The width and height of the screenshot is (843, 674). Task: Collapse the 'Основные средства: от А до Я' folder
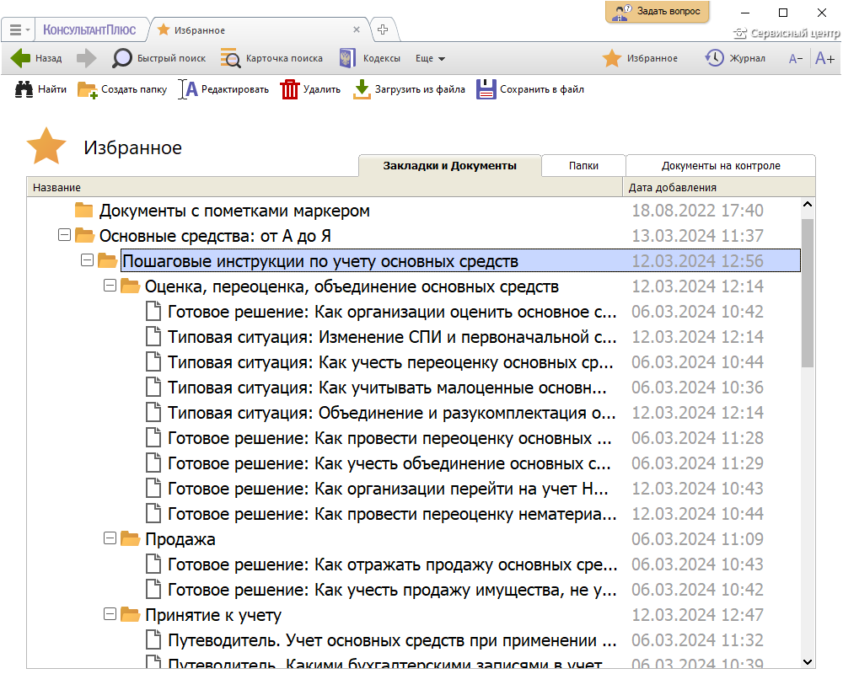click(65, 235)
